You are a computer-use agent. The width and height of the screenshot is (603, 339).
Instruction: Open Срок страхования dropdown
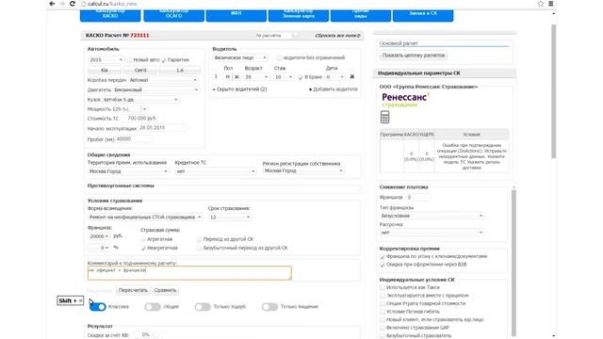[x=230, y=218]
